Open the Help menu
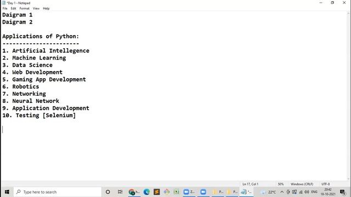Viewport: 351px width, 197px height. 46,9
